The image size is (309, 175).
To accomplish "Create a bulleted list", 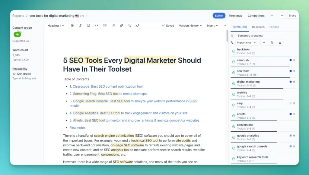I will pyautogui.click(x=105, y=25).
